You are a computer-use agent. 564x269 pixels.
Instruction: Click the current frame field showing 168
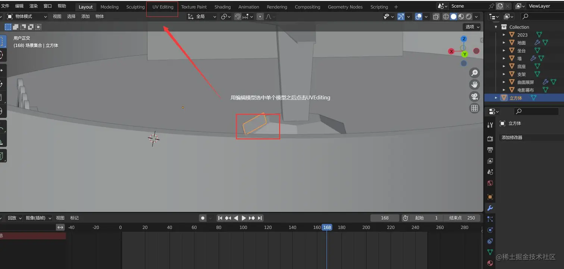point(385,218)
